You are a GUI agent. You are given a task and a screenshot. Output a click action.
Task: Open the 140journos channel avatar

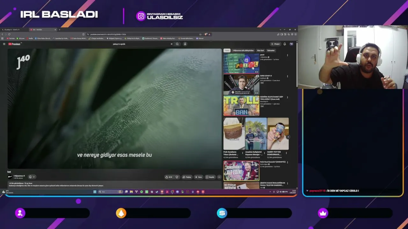(x=10, y=177)
